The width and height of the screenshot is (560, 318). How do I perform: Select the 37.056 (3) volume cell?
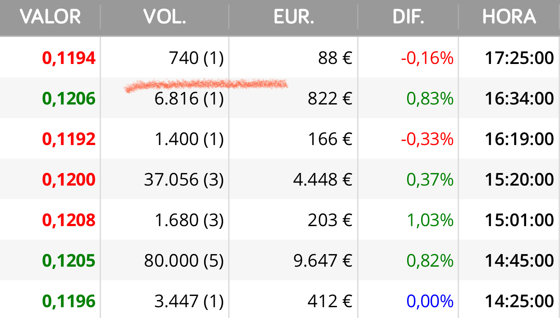(184, 180)
